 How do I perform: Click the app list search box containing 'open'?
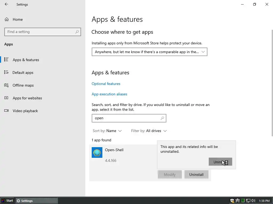point(129,118)
